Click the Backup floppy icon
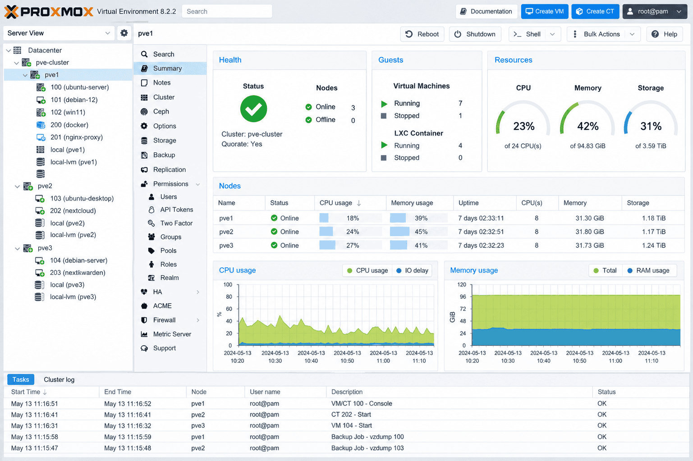The width and height of the screenshot is (693, 461). [x=144, y=155]
